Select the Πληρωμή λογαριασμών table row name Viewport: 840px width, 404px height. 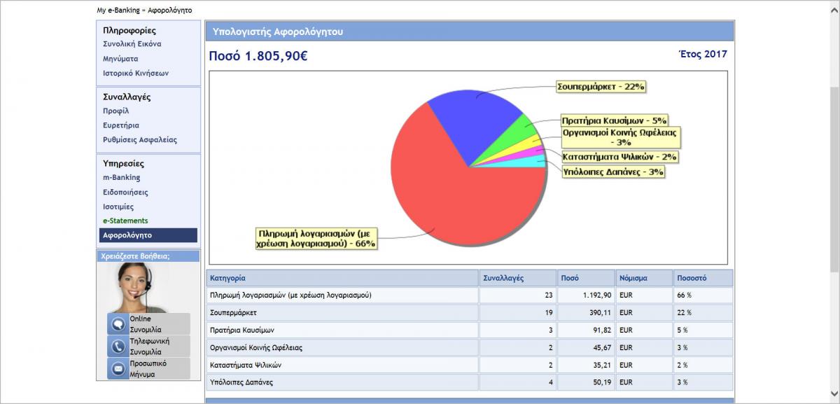[290, 295]
